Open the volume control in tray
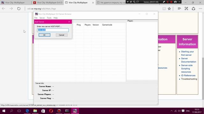The width and height of the screenshot is (204, 114). pos(179,111)
